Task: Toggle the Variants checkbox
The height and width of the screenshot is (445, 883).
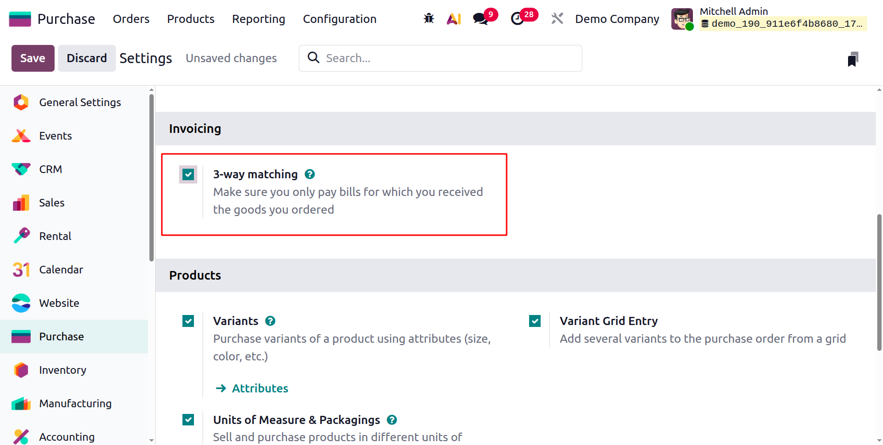Action: coord(188,321)
